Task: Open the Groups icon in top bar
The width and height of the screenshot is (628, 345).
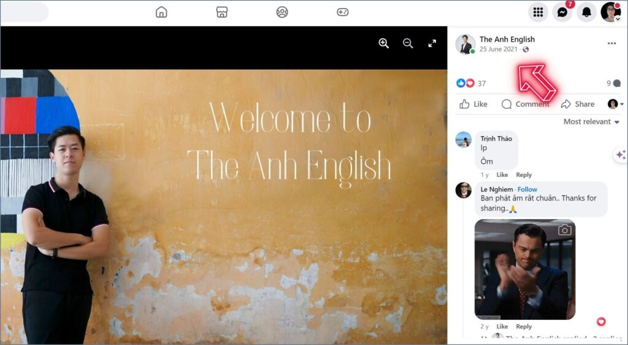Action: point(282,12)
